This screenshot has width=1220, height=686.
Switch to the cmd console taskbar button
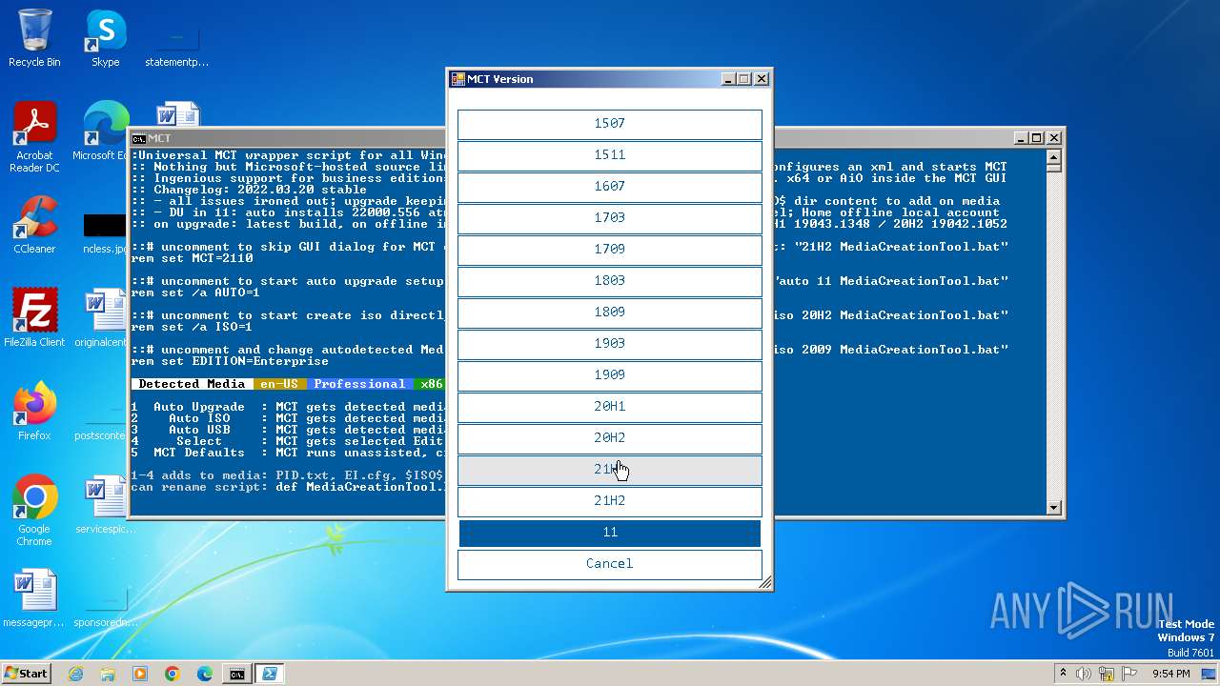pos(236,674)
